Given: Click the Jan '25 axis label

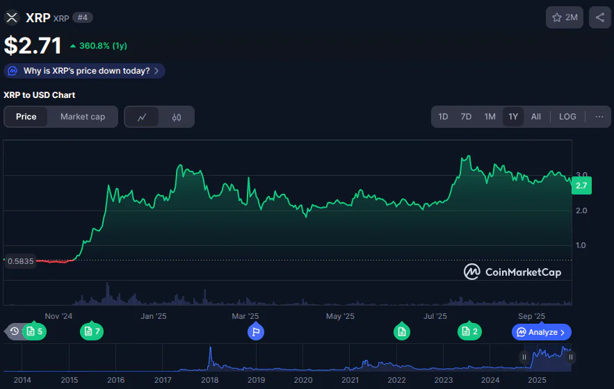Looking at the screenshot, I should tap(154, 316).
